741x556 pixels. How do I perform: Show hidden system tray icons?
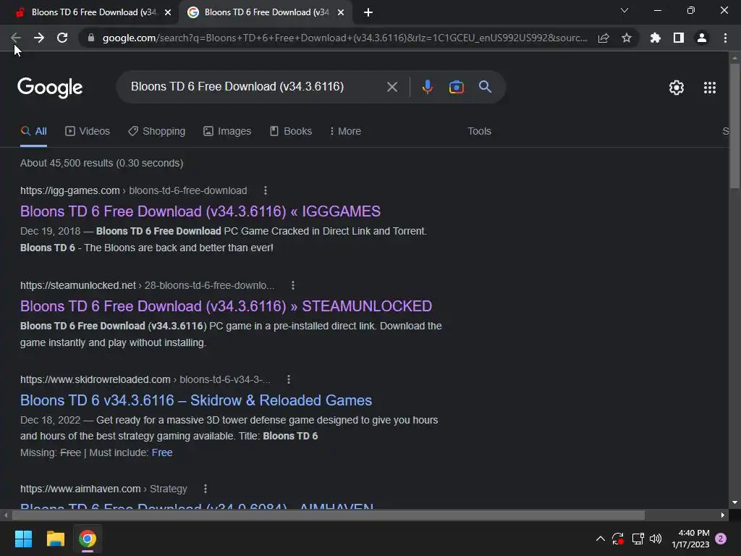point(600,539)
